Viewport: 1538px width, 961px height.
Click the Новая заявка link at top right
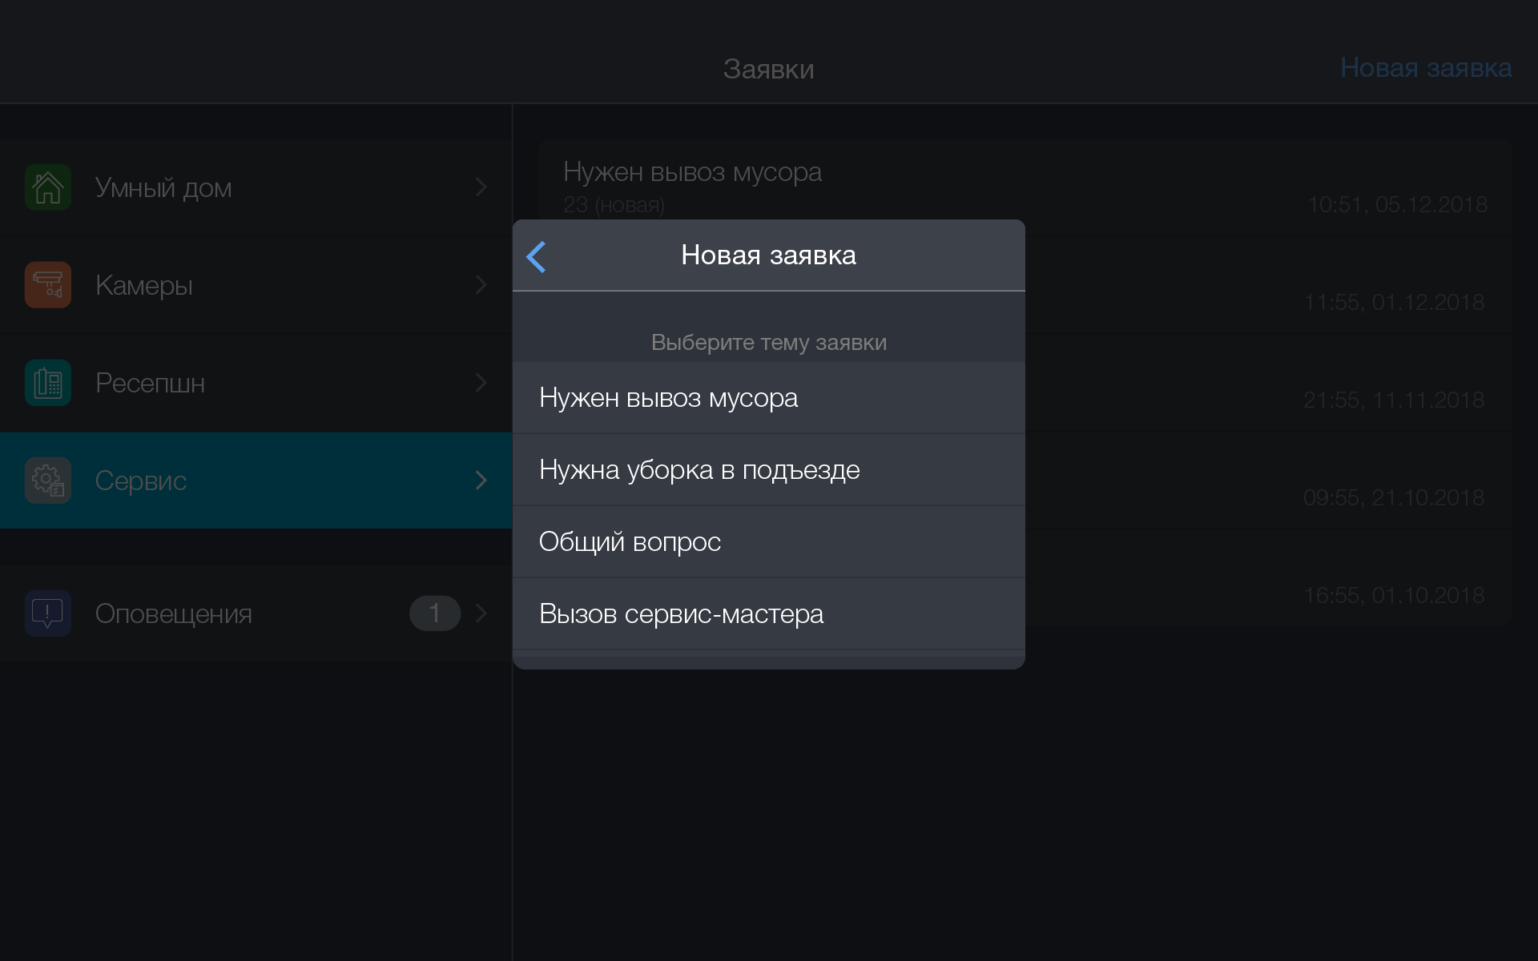click(1426, 68)
